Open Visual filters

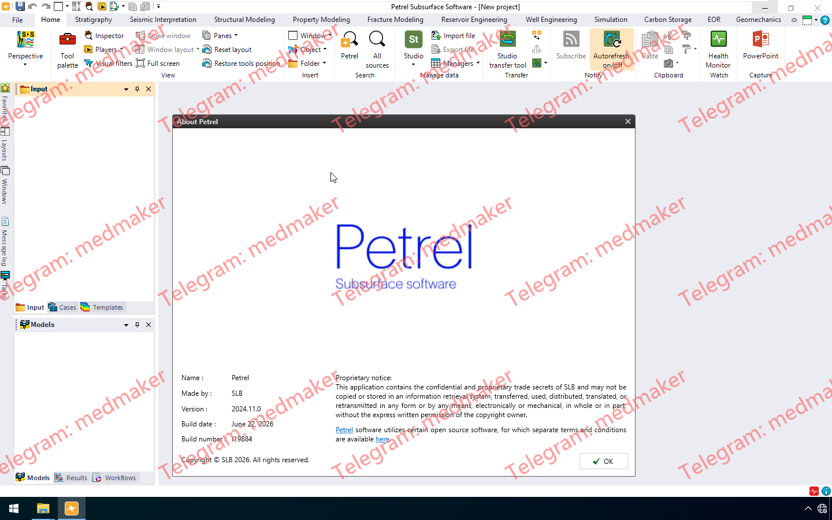pyautogui.click(x=108, y=64)
